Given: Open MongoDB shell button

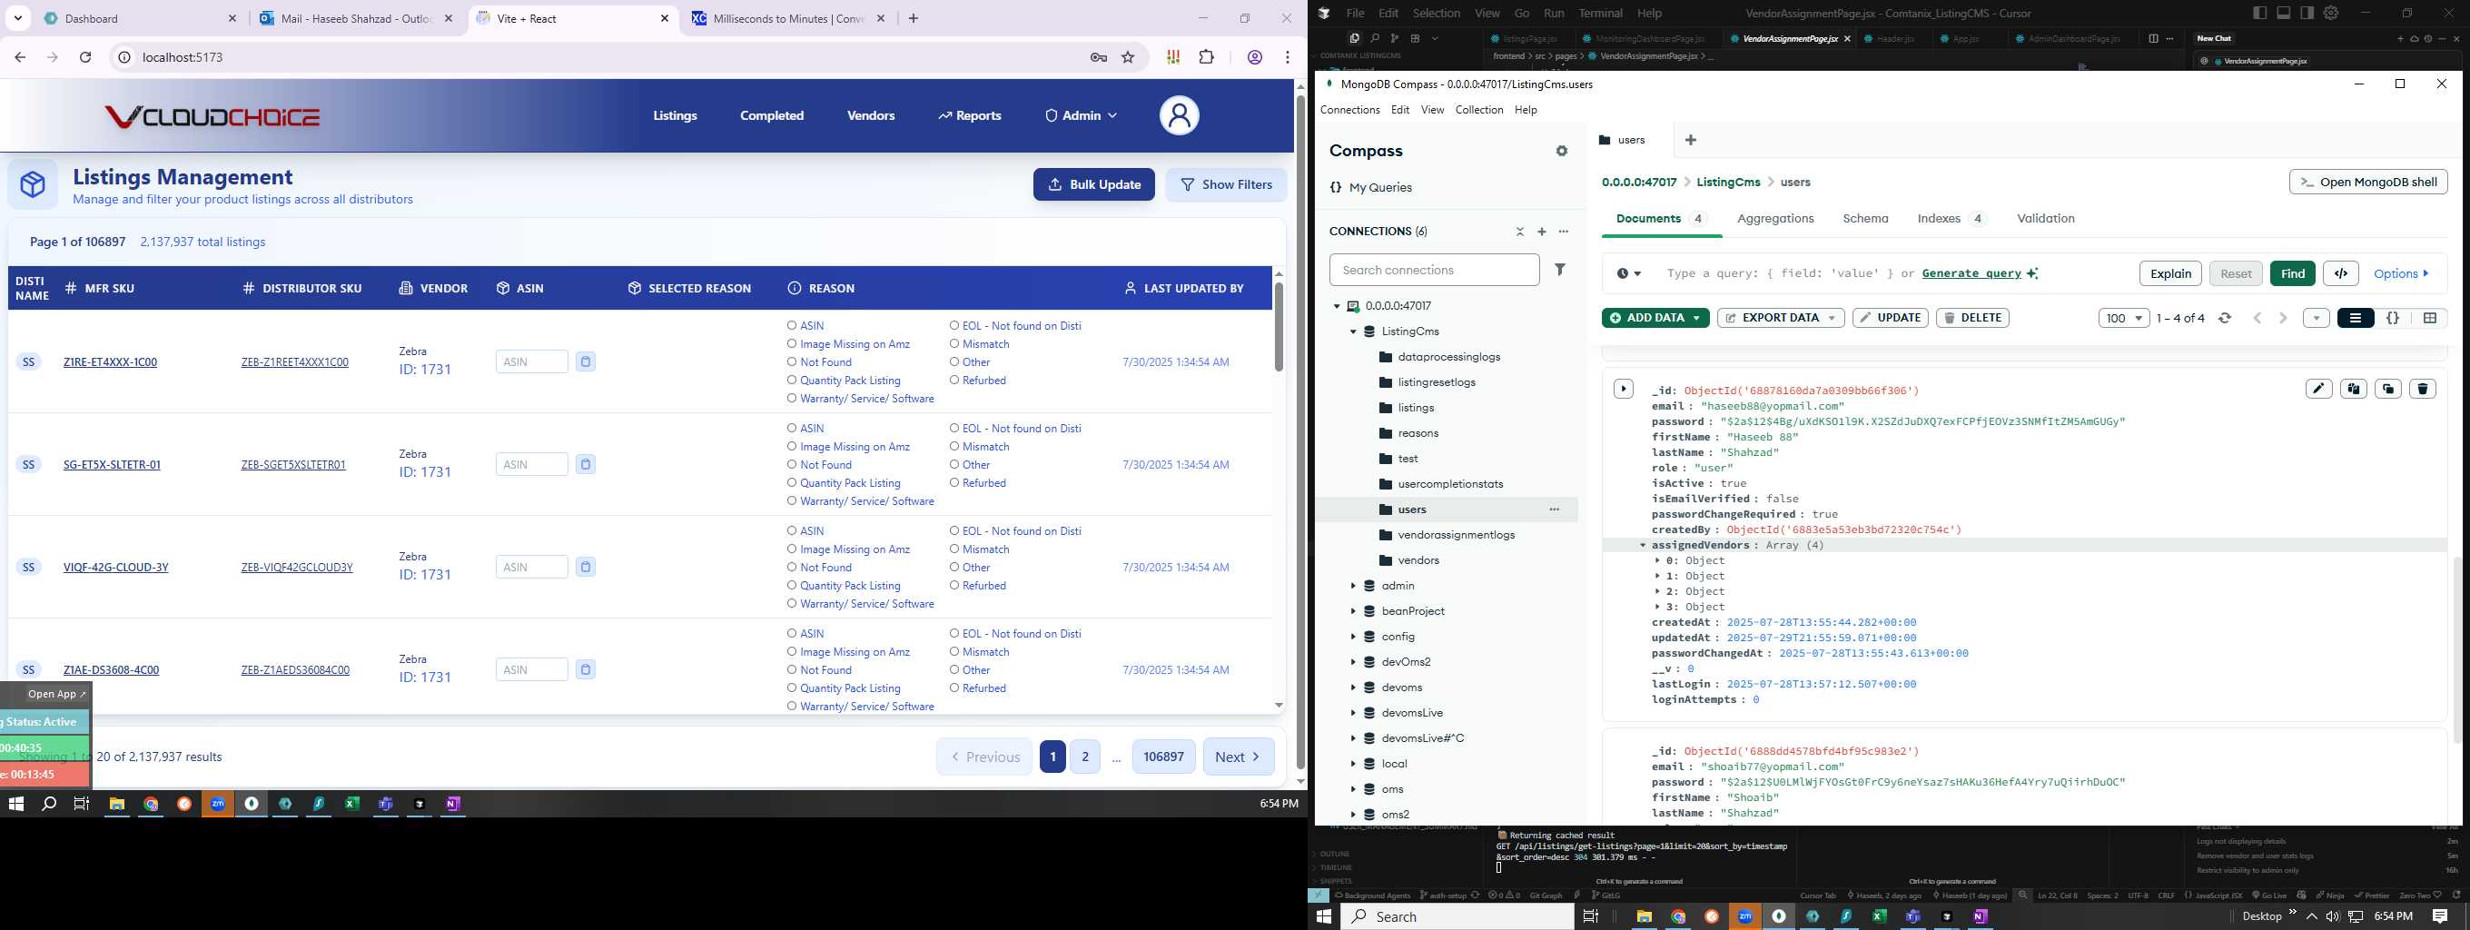Looking at the screenshot, I should coord(2368,183).
